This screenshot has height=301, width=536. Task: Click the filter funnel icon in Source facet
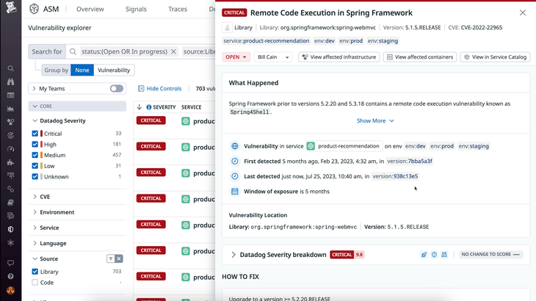coord(110,258)
